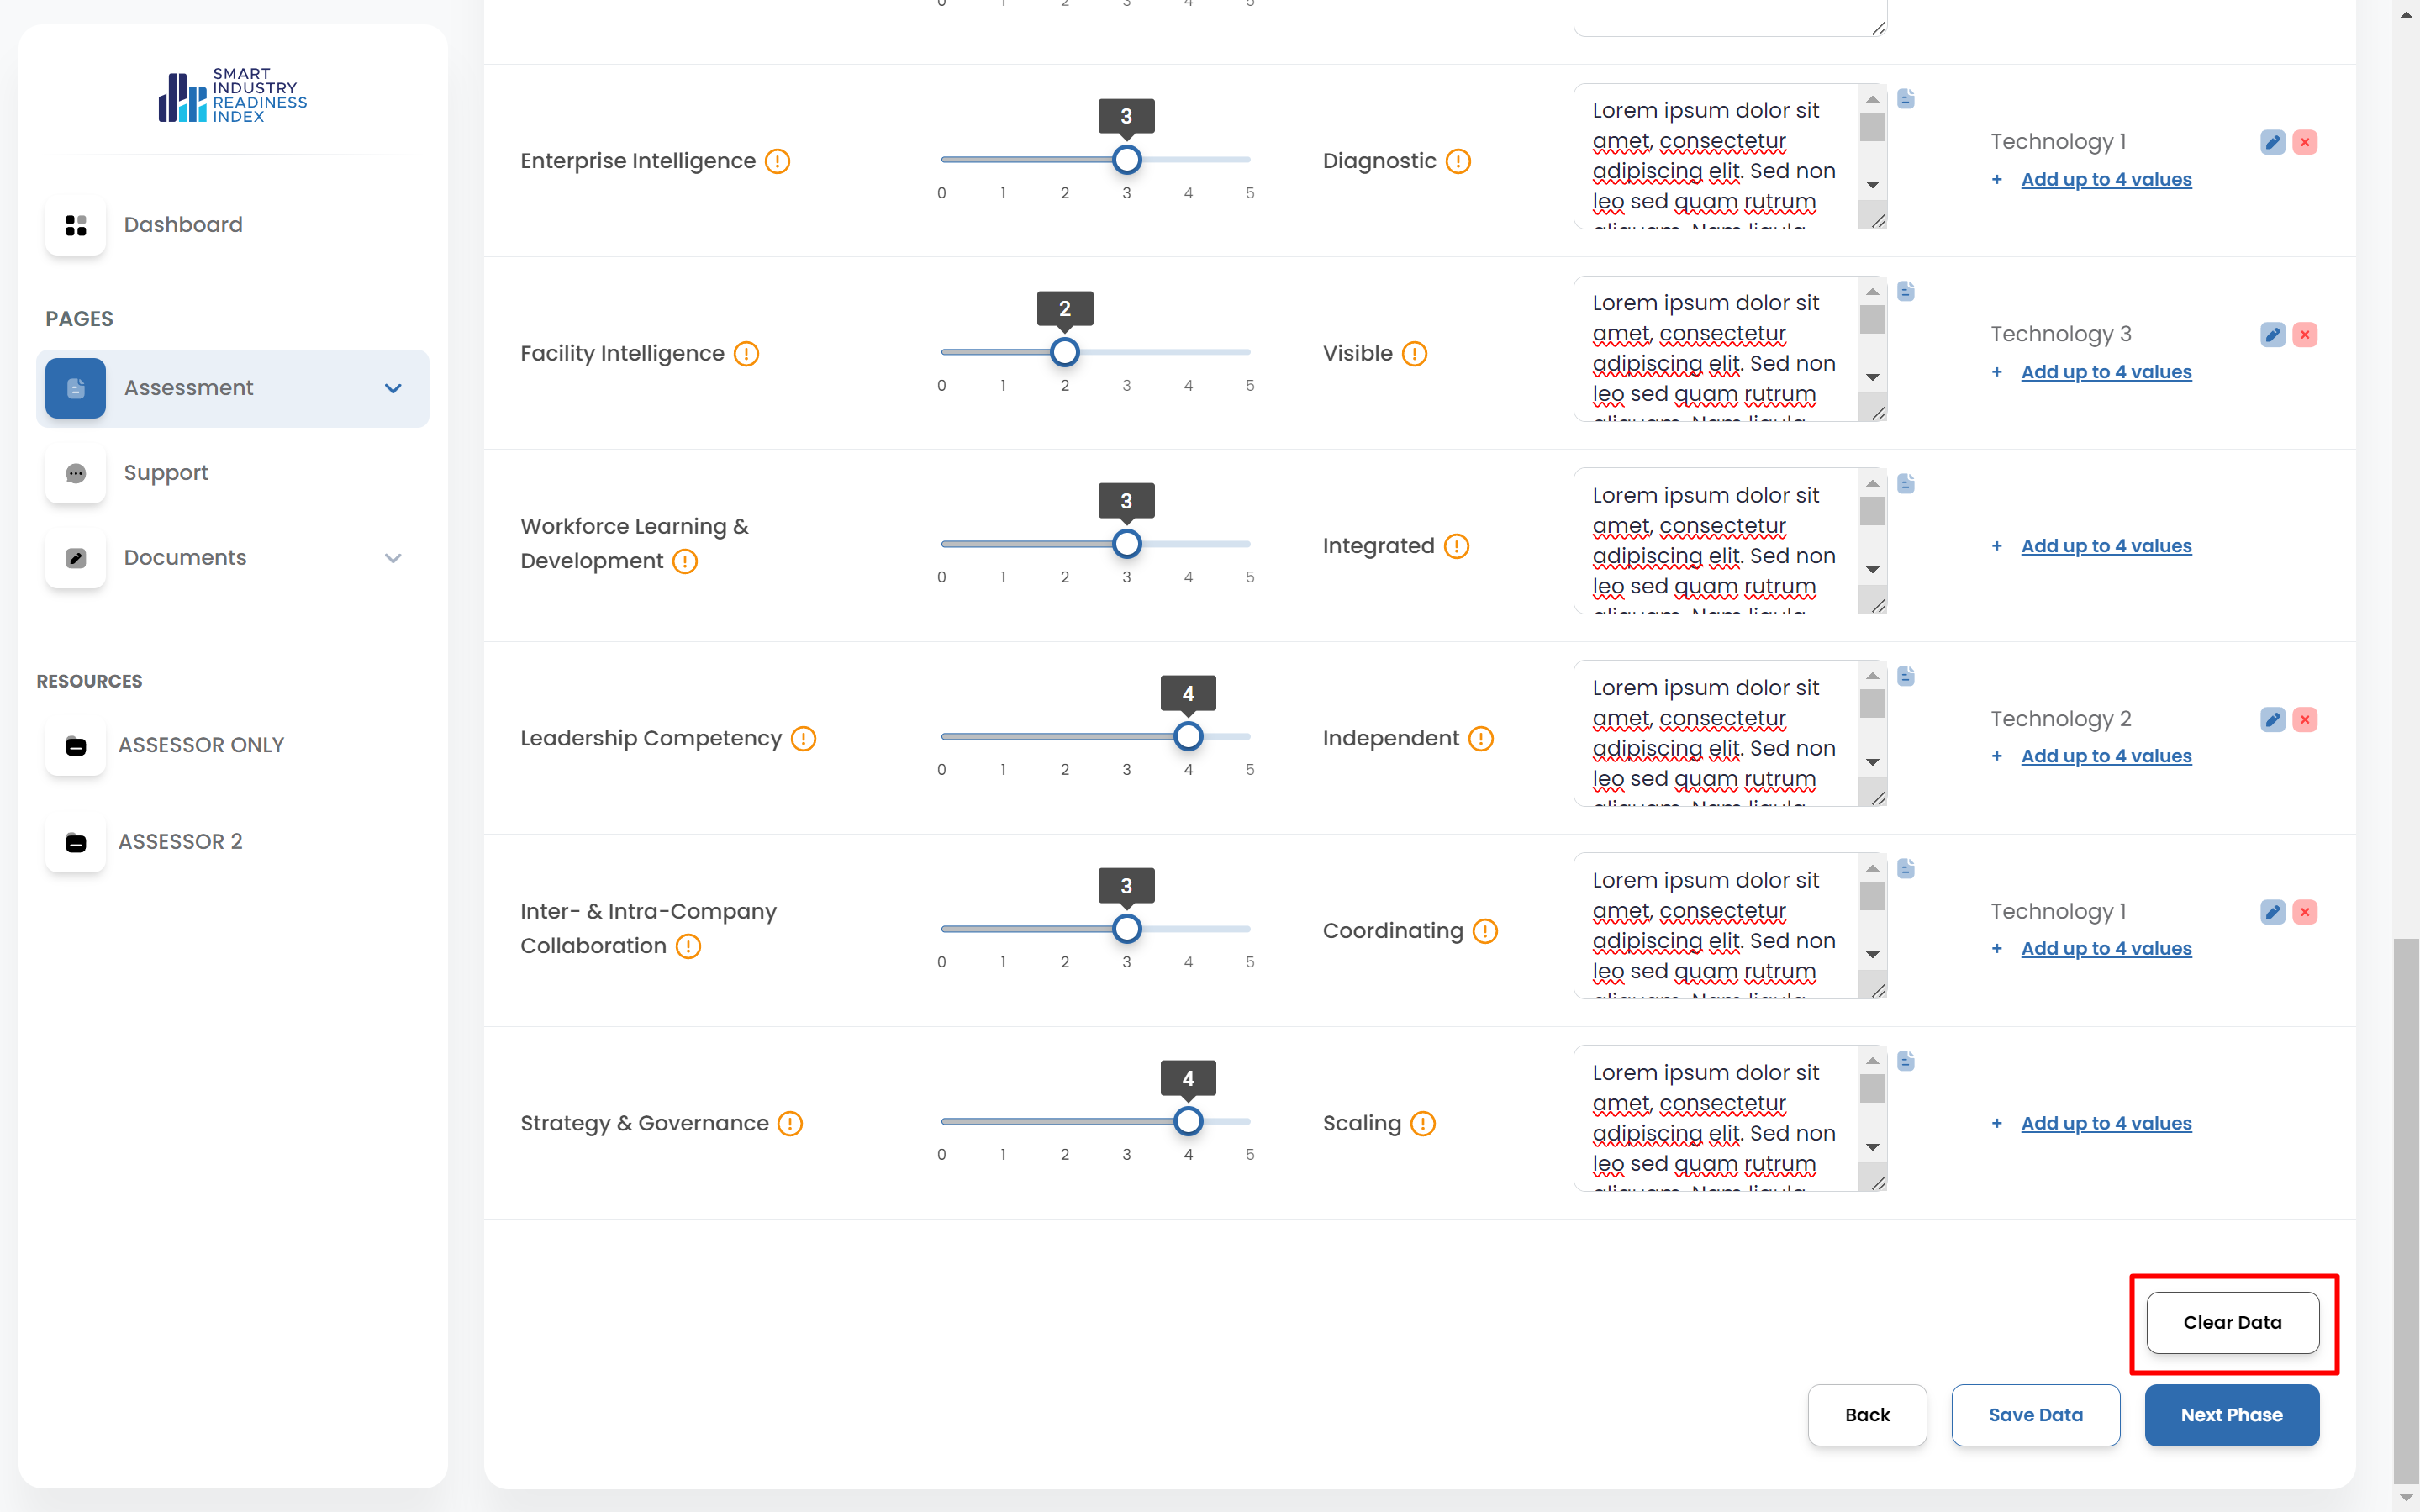Click the Clear Data button
This screenshot has height=1512, width=2420.
point(2232,1322)
